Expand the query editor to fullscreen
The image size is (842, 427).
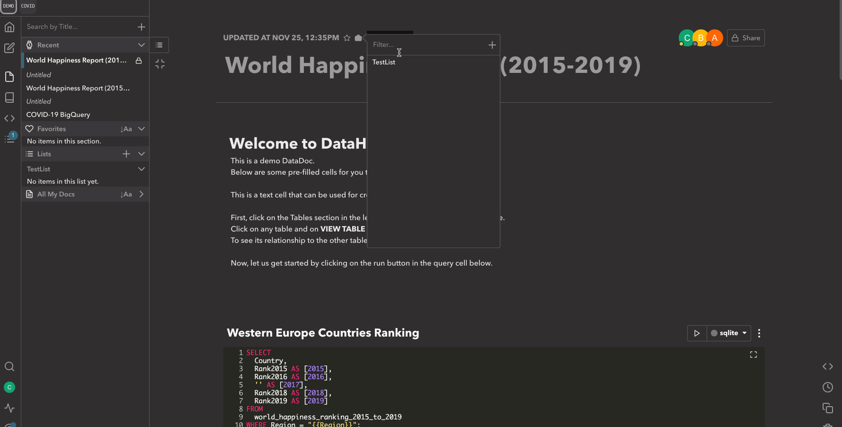(753, 355)
